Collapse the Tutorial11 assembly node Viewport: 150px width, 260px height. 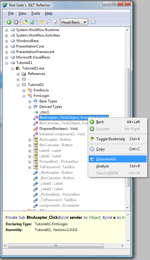[x=7, y=63]
